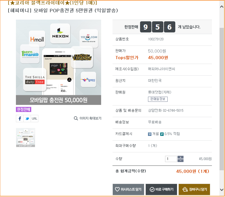Image resolution: width=225 pixels, height=197 pixels.
Task: Click the Hmall app icon
Action: [37, 39]
